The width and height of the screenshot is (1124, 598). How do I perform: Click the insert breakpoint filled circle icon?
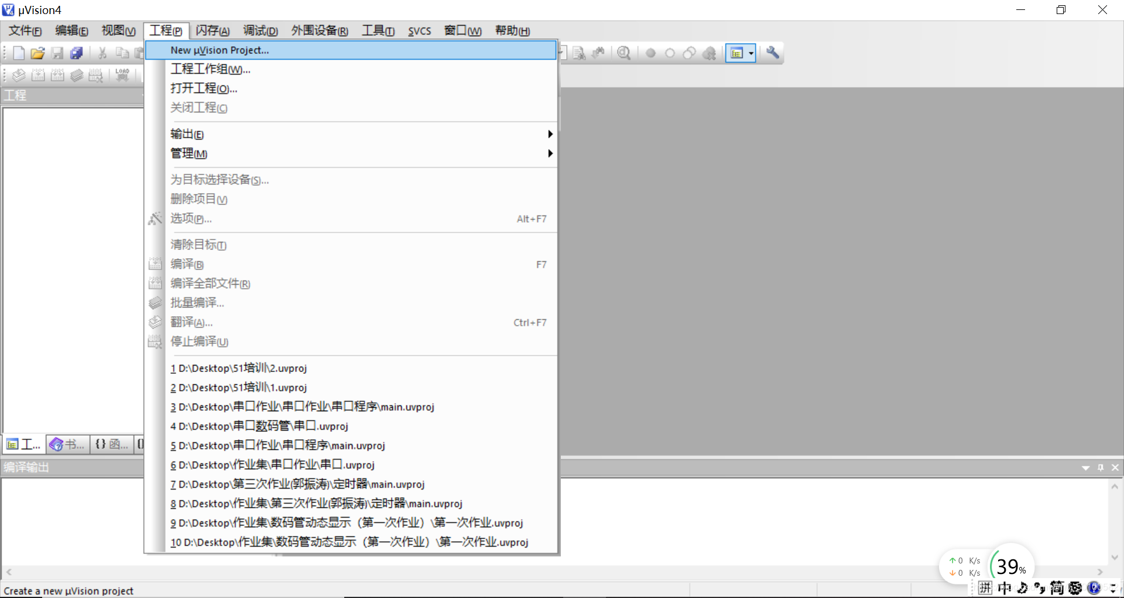tap(650, 53)
